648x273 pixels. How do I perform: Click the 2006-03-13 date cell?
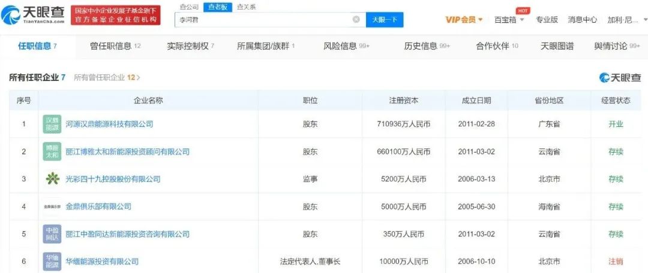click(476, 179)
